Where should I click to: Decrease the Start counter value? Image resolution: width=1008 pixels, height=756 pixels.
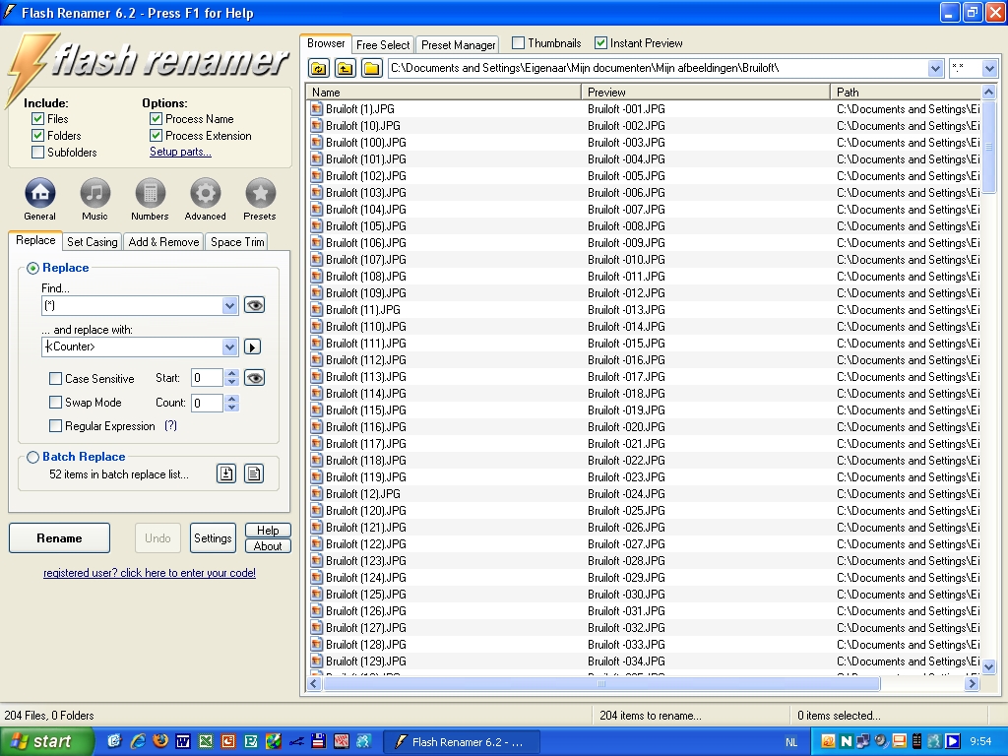point(232,383)
